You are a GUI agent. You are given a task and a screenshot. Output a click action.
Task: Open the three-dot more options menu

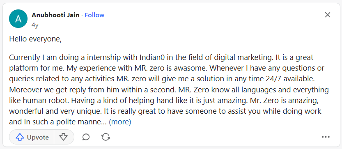pyautogui.click(x=326, y=137)
